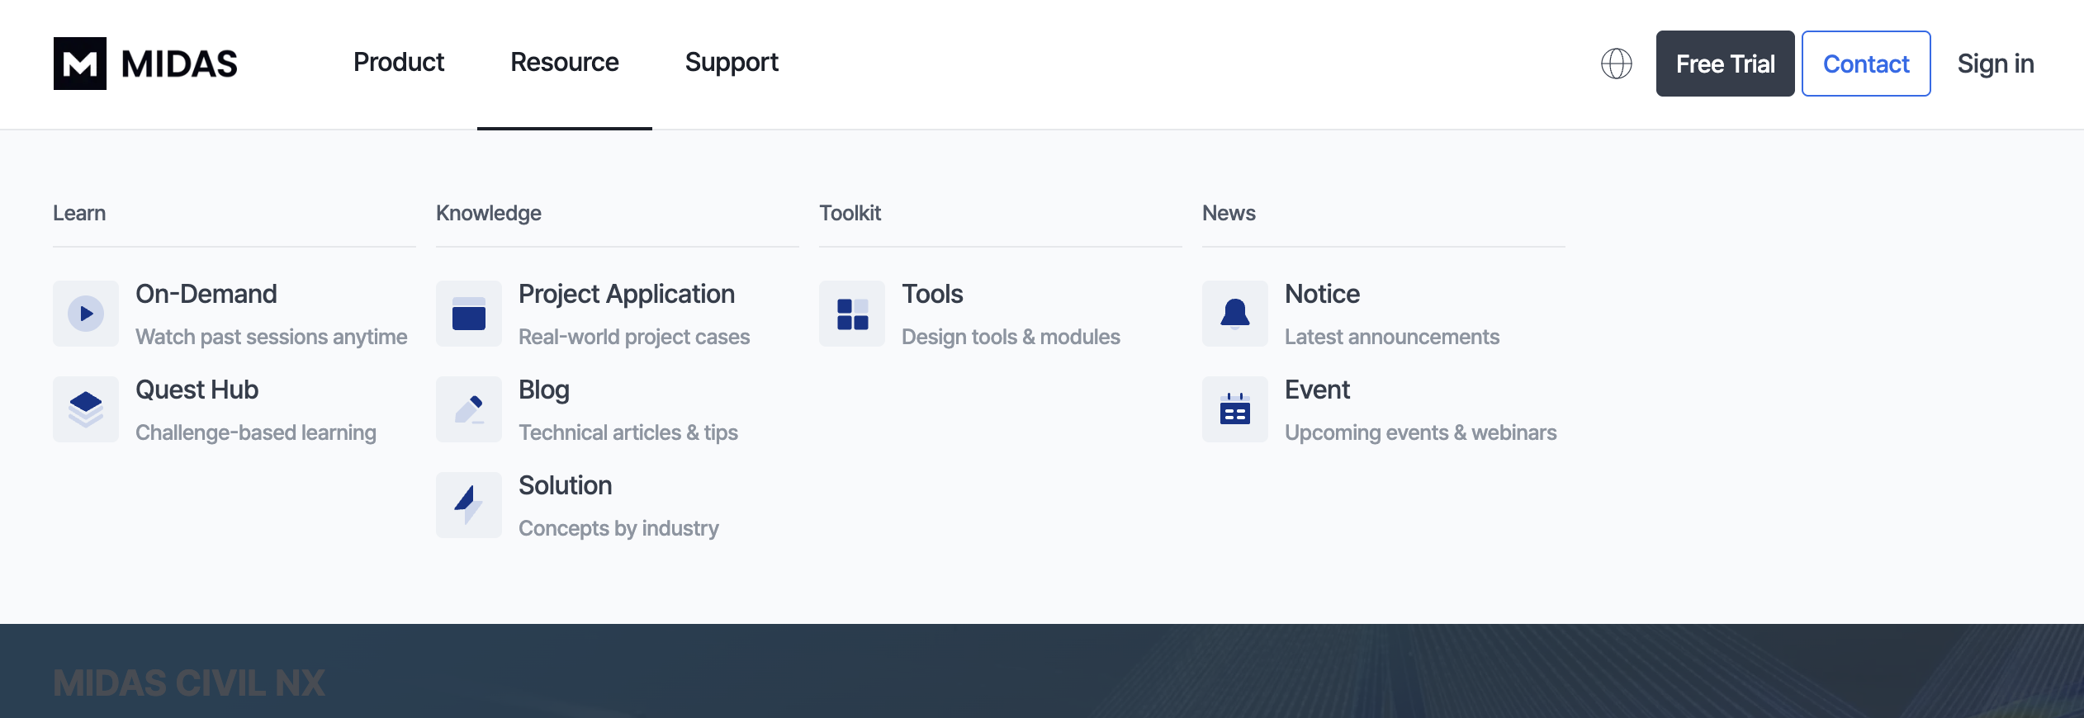Click the Project Application window icon
The height and width of the screenshot is (718, 2084).
(x=469, y=314)
